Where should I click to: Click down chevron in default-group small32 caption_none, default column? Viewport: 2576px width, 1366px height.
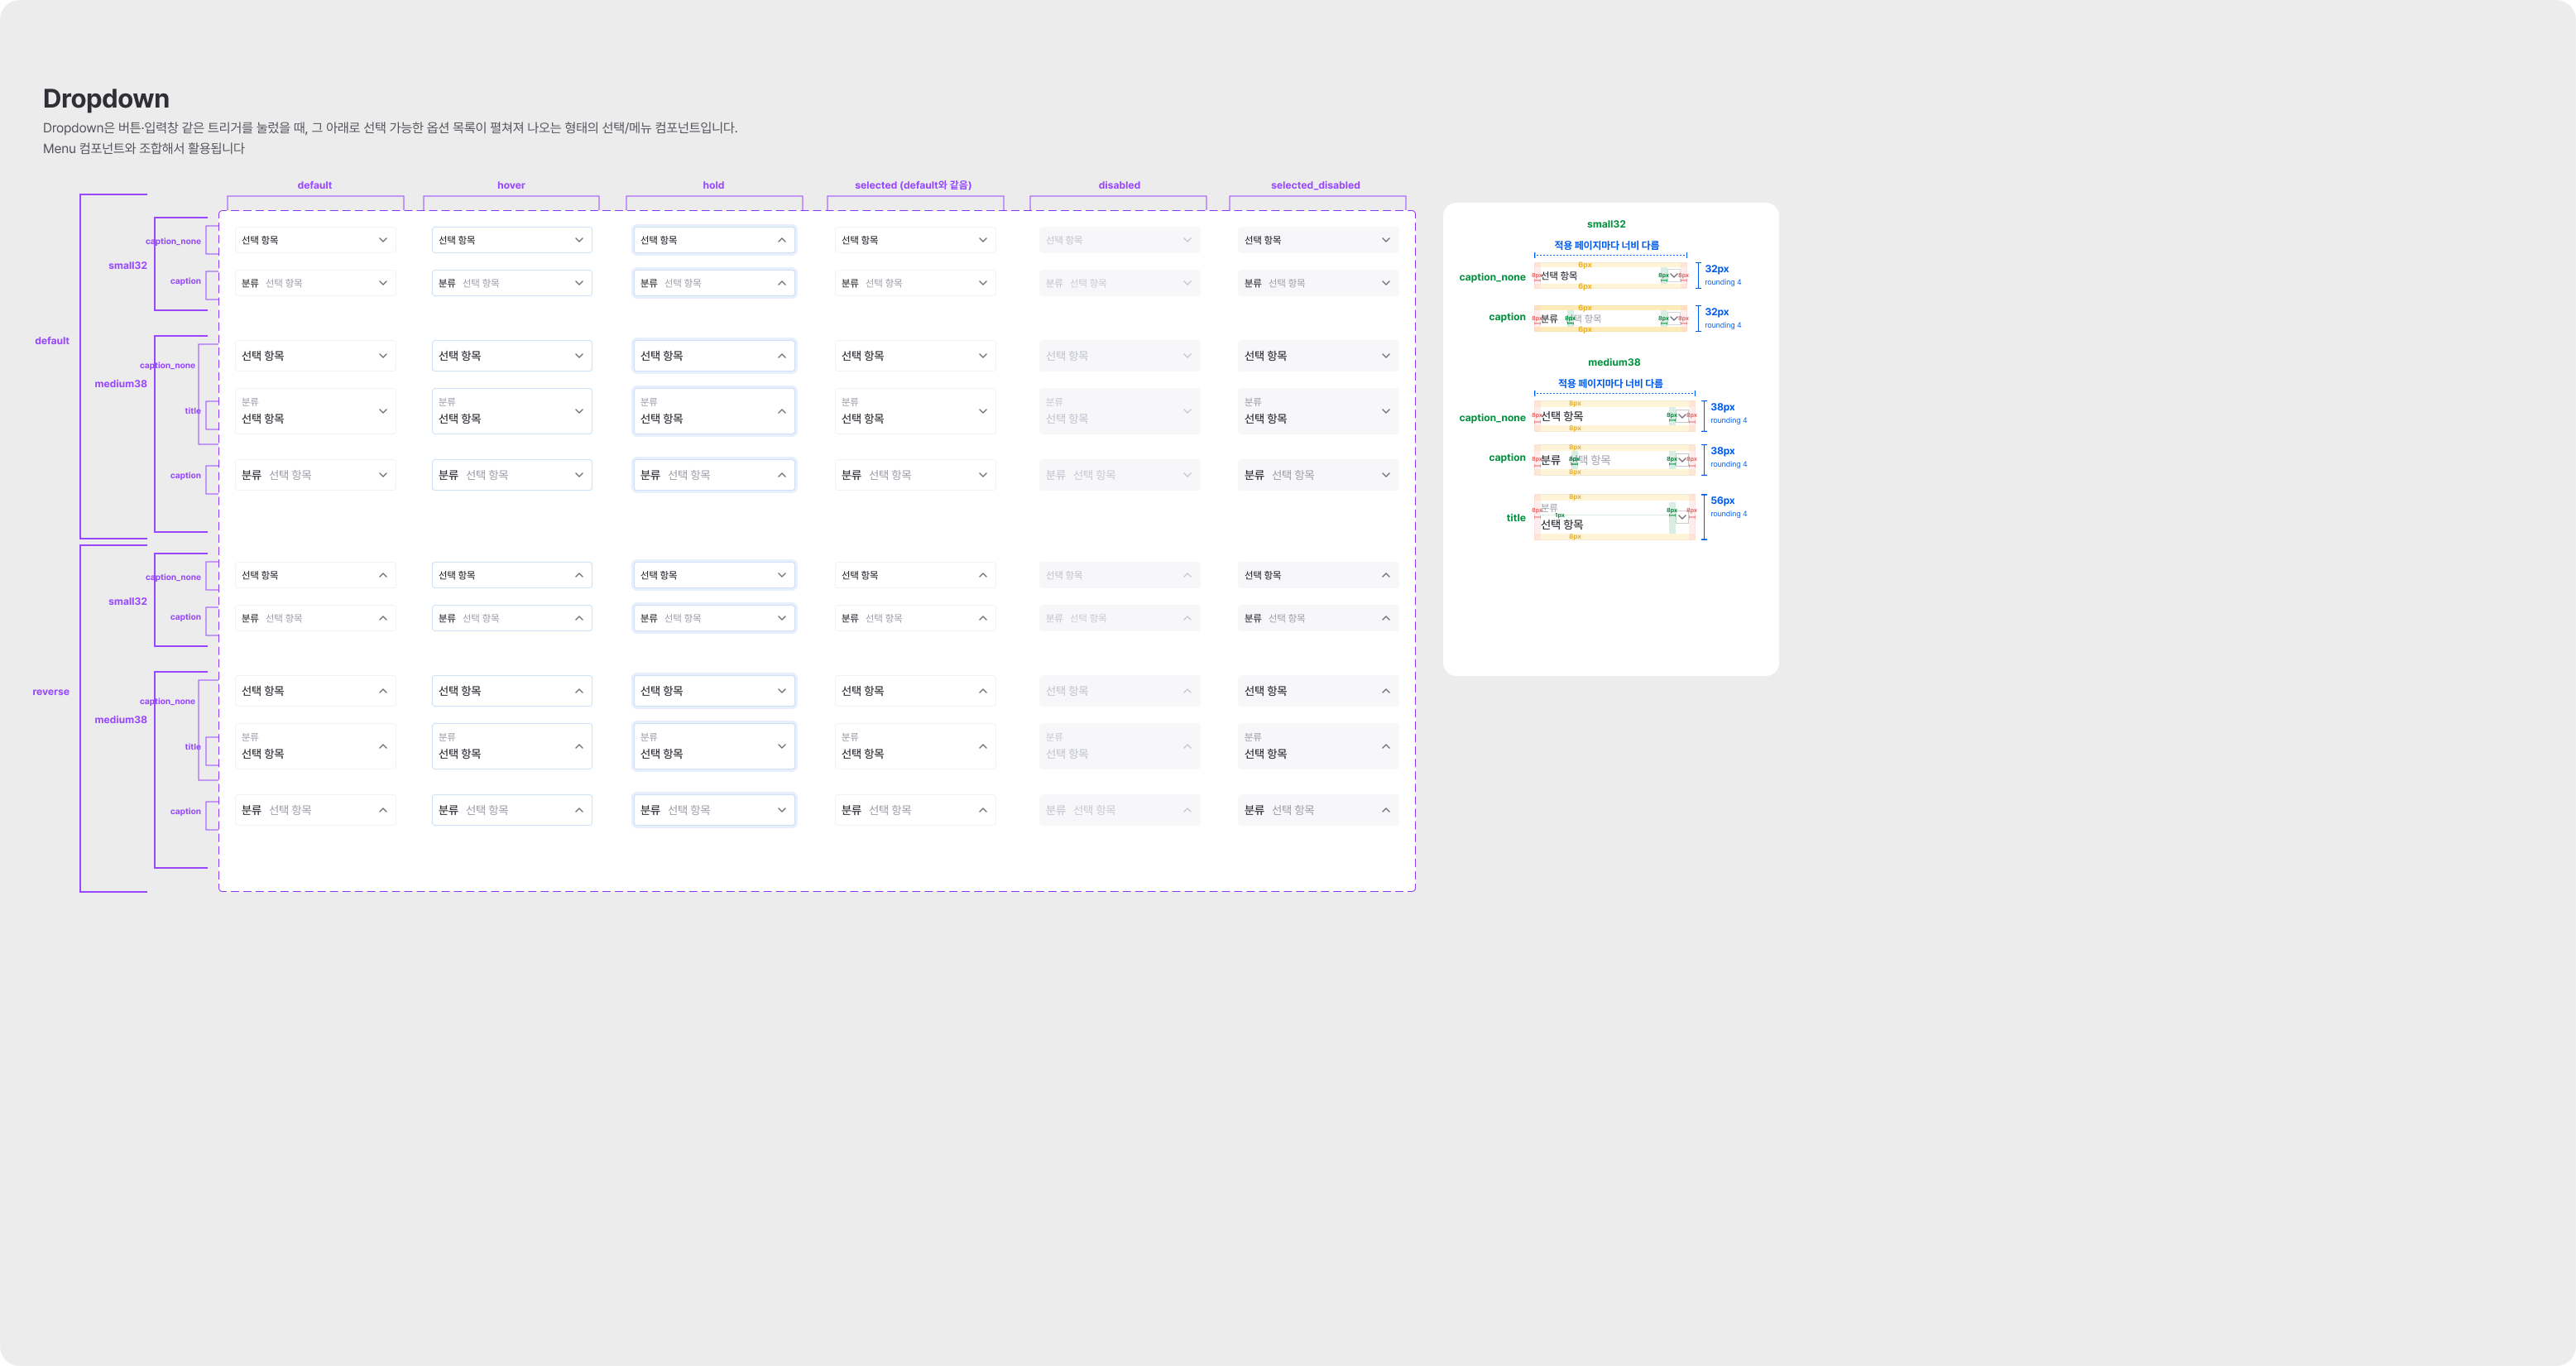pyautogui.click(x=382, y=240)
